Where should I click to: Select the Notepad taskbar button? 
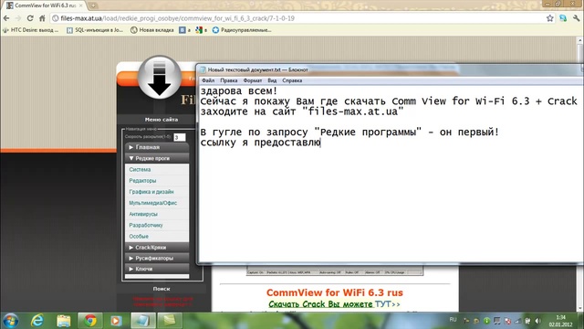pyautogui.click(x=143, y=321)
